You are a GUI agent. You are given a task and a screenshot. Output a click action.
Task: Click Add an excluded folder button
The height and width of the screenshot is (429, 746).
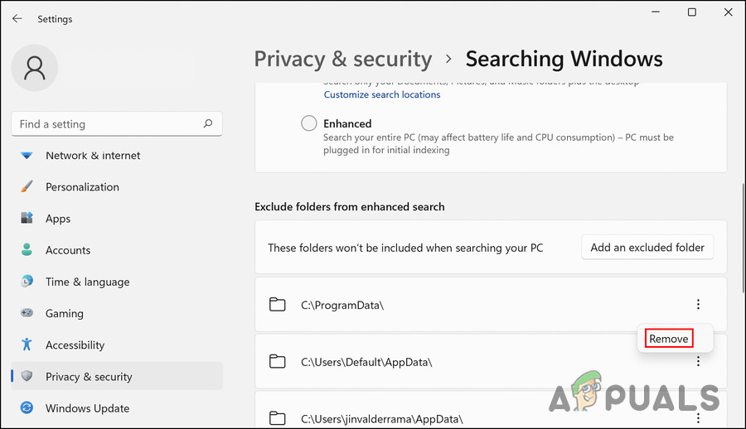pos(647,247)
